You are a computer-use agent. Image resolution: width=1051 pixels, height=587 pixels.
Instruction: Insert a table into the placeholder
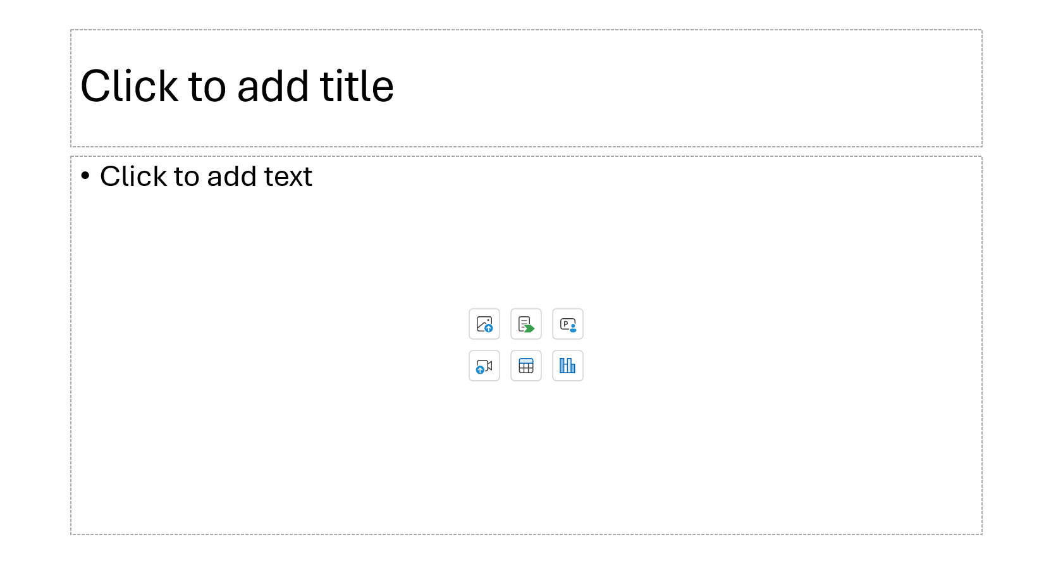(x=526, y=366)
